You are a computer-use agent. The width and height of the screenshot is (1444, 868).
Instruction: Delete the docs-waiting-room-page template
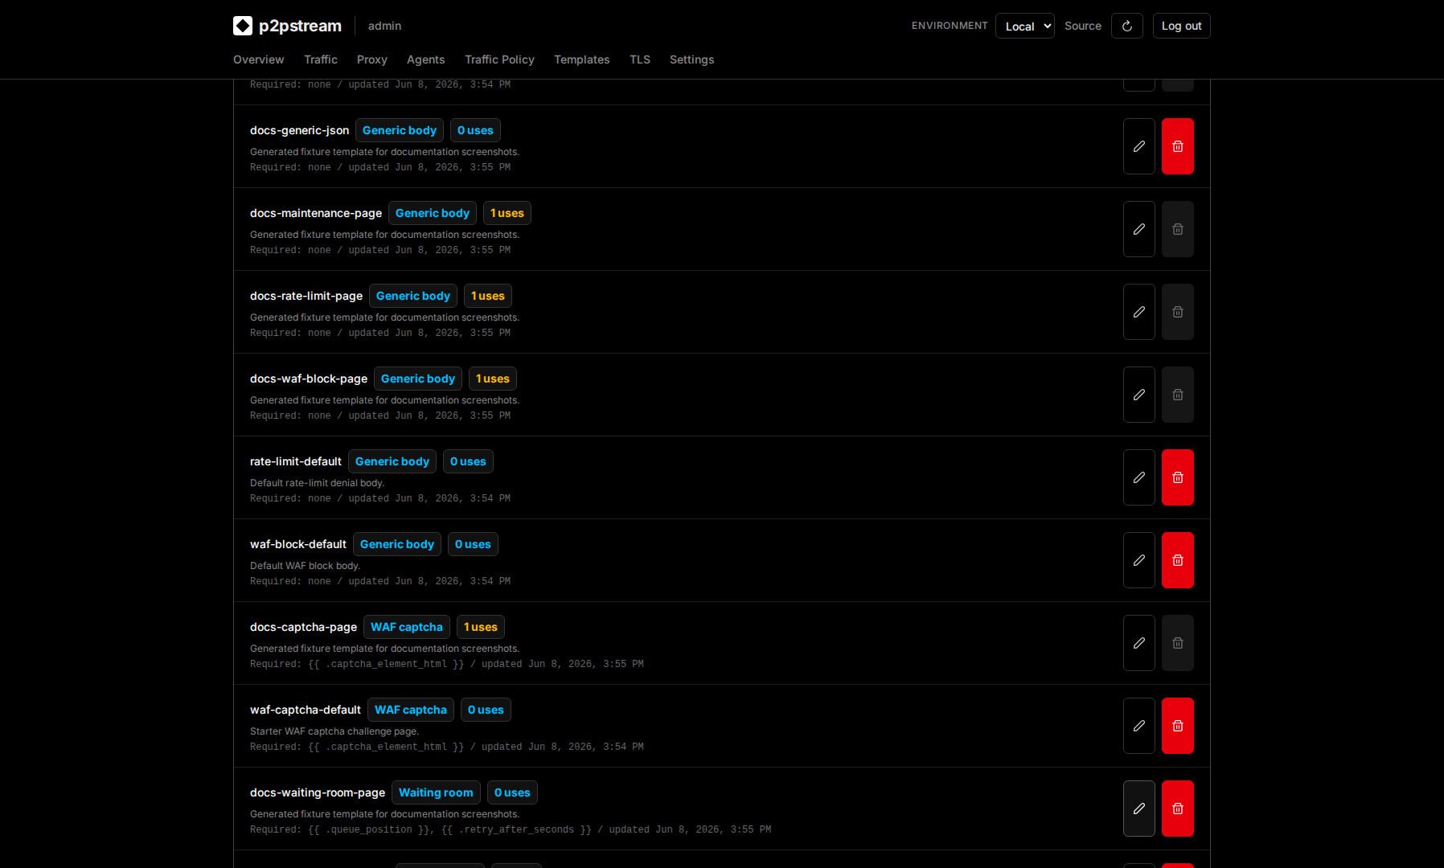(x=1178, y=809)
